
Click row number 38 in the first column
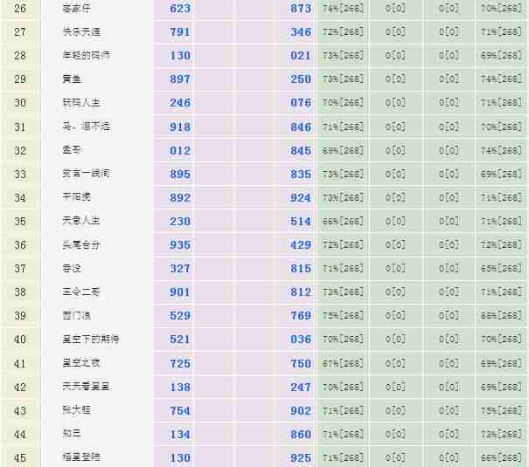(x=20, y=292)
